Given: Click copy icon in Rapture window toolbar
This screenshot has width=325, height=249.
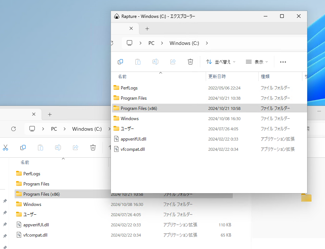Looking at the screenshot, I should [x=120, y=62].
